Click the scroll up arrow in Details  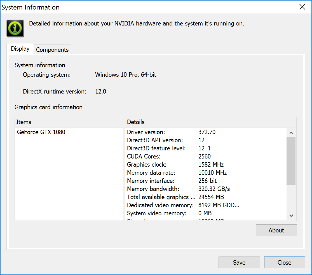291,133
